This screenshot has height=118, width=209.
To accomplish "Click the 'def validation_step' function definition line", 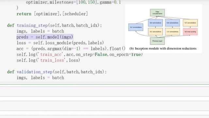I will (57, 72).
